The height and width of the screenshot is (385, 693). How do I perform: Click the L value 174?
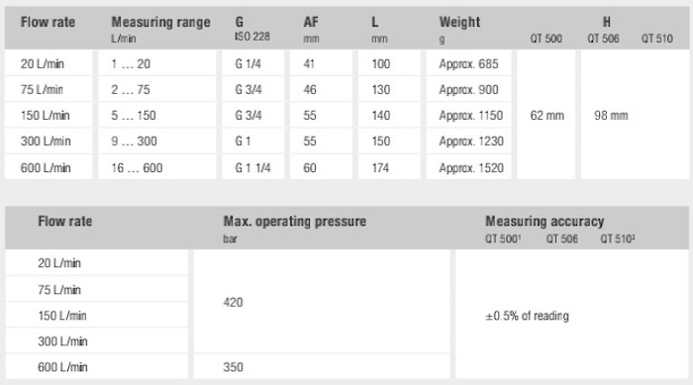pos(380,168)
